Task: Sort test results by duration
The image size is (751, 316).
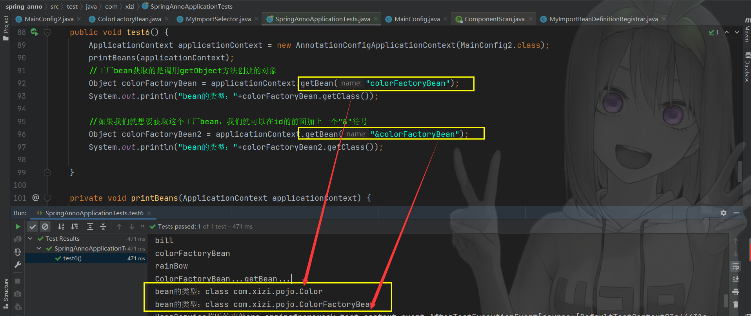Action: (74, 227)
